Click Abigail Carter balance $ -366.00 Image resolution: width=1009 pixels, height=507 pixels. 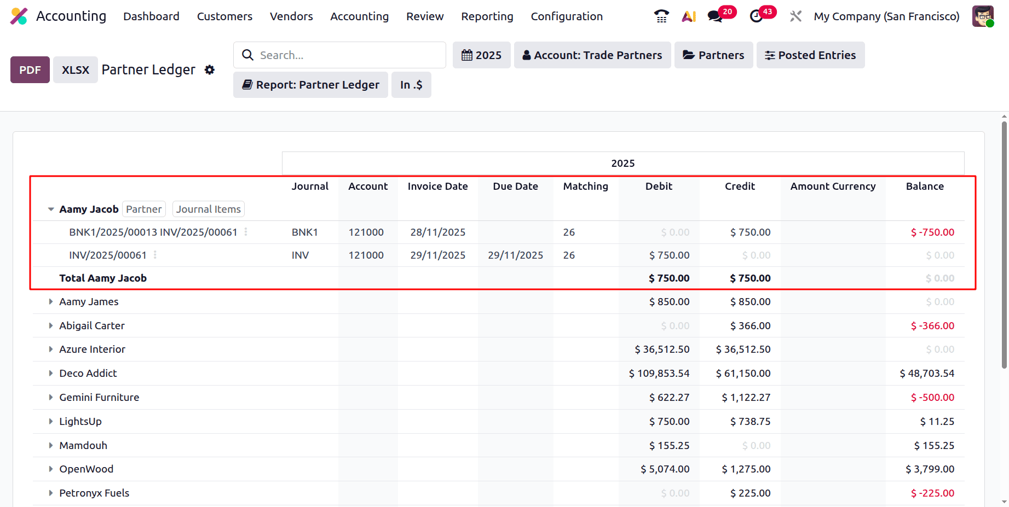tap(932, 326)
